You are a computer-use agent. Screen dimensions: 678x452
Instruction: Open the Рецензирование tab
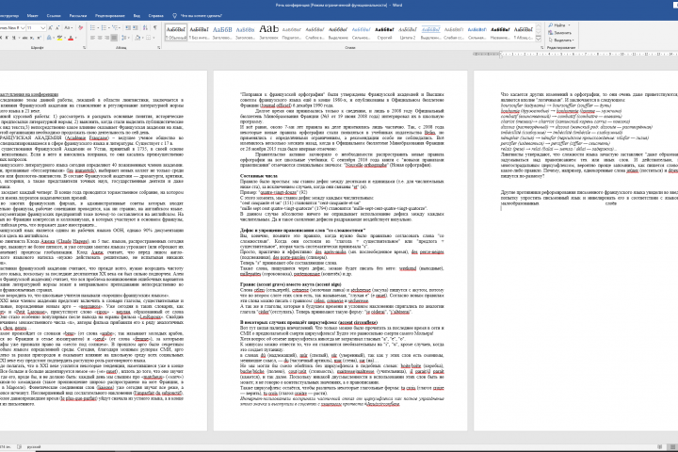click(x=110, y=16)
